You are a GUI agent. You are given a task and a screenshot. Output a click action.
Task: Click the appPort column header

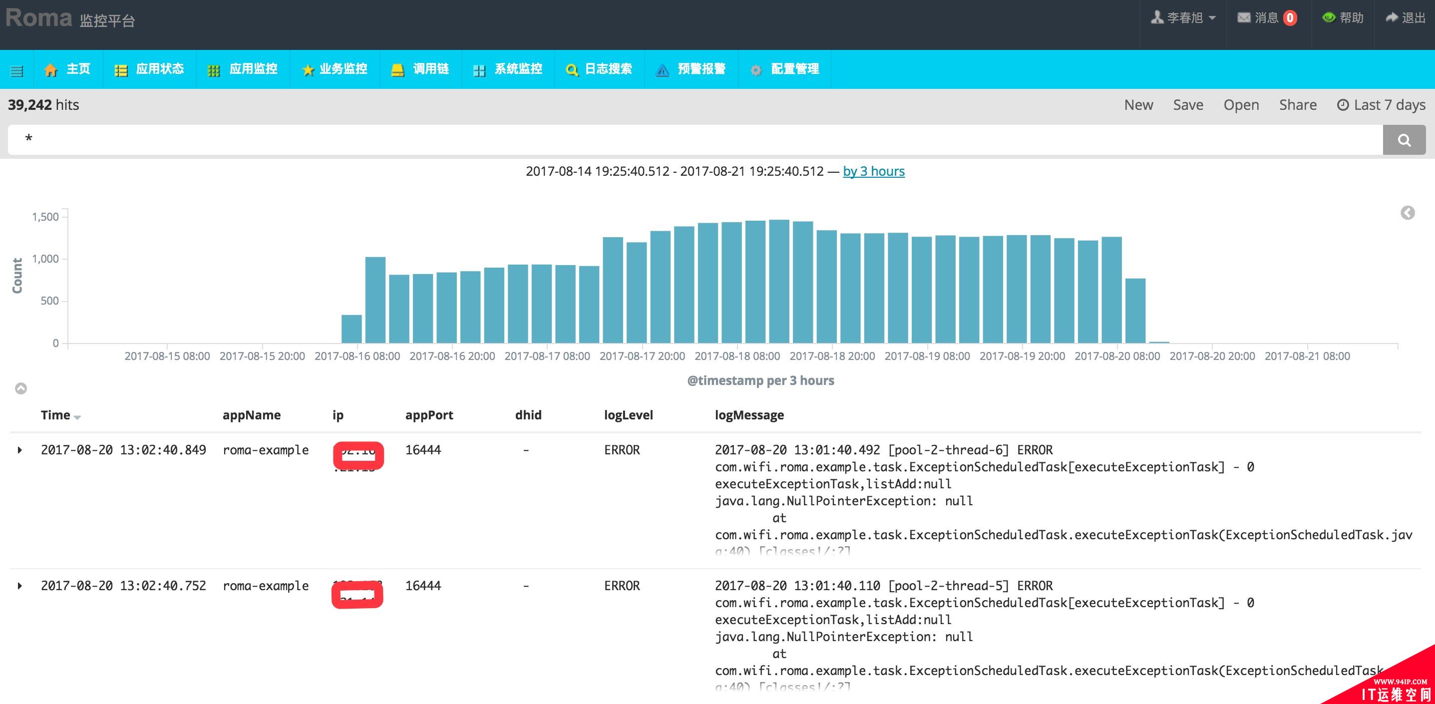click(x=429, y=415)
